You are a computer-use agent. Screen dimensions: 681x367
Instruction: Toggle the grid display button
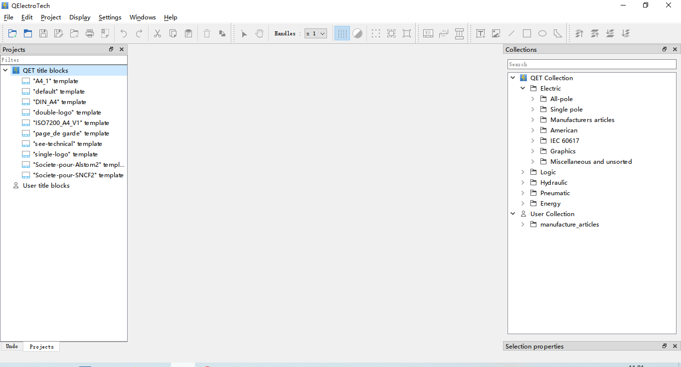(x=342, y=33)
